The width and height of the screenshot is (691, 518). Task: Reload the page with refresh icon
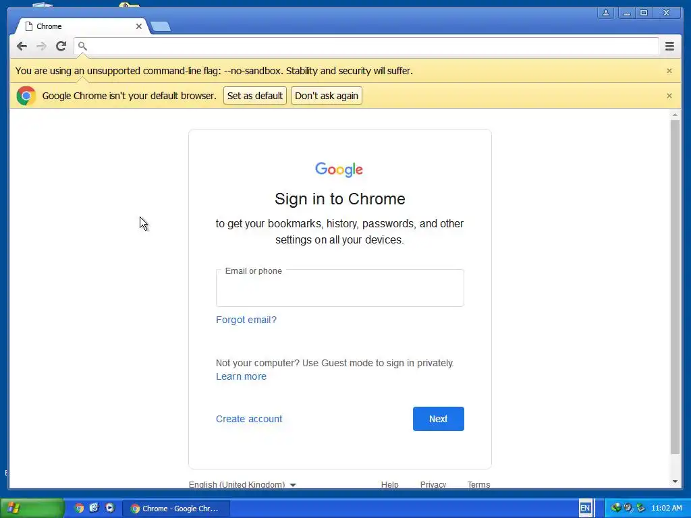point(61,46)
